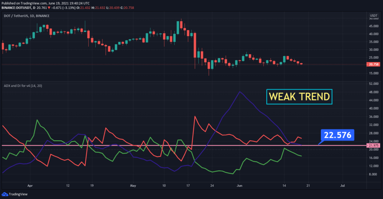Select the low value L:20.439
Image resolution: width=383 pixels, height=199 pixels.
click(113, 8)
